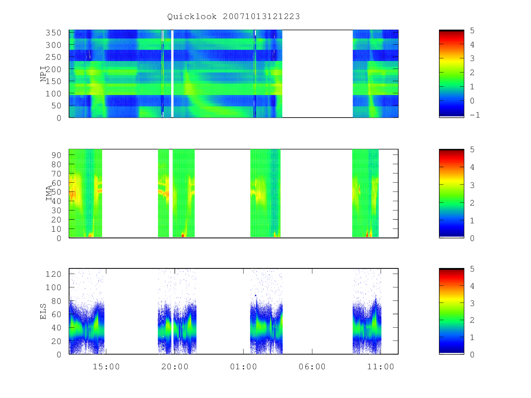Click the 11:00 time axis label
The width and height of the screenshot is (531, 398).
tap(381, 367)
